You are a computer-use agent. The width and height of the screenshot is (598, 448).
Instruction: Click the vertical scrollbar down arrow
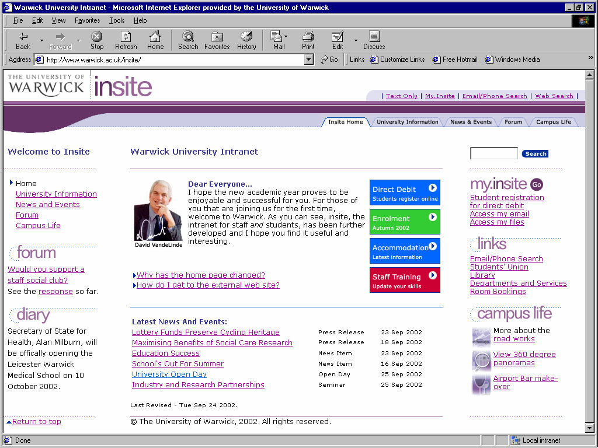589,428
